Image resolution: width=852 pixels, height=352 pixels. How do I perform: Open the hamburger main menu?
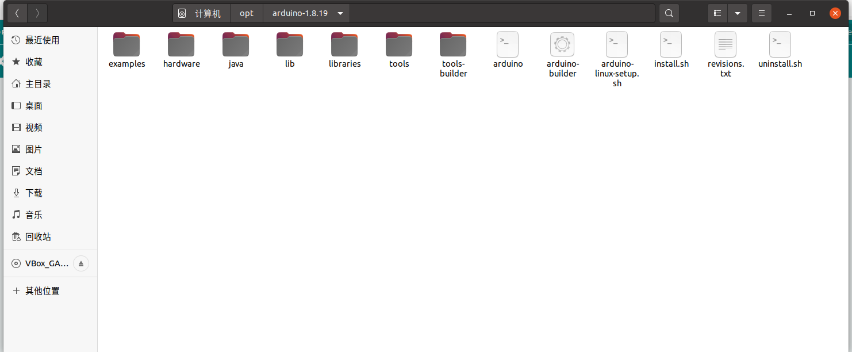coord(762,13)
